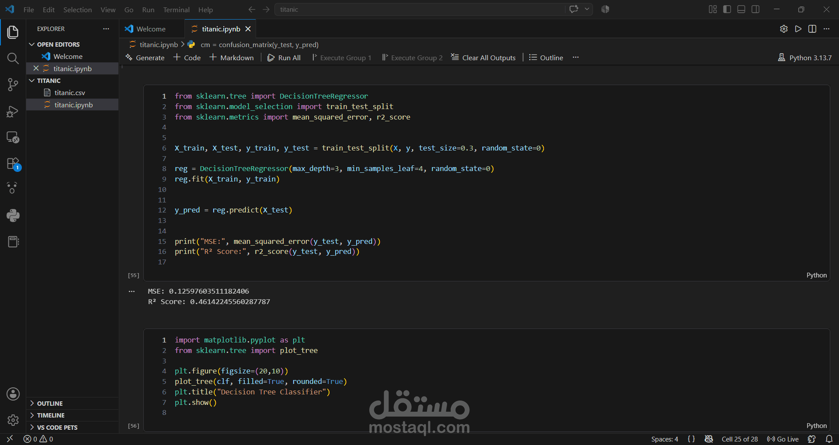The height and width of the screenshot is (445, 839).
Task: Open notebook toolbar overflow ellipsis
Action: point(576,57)
